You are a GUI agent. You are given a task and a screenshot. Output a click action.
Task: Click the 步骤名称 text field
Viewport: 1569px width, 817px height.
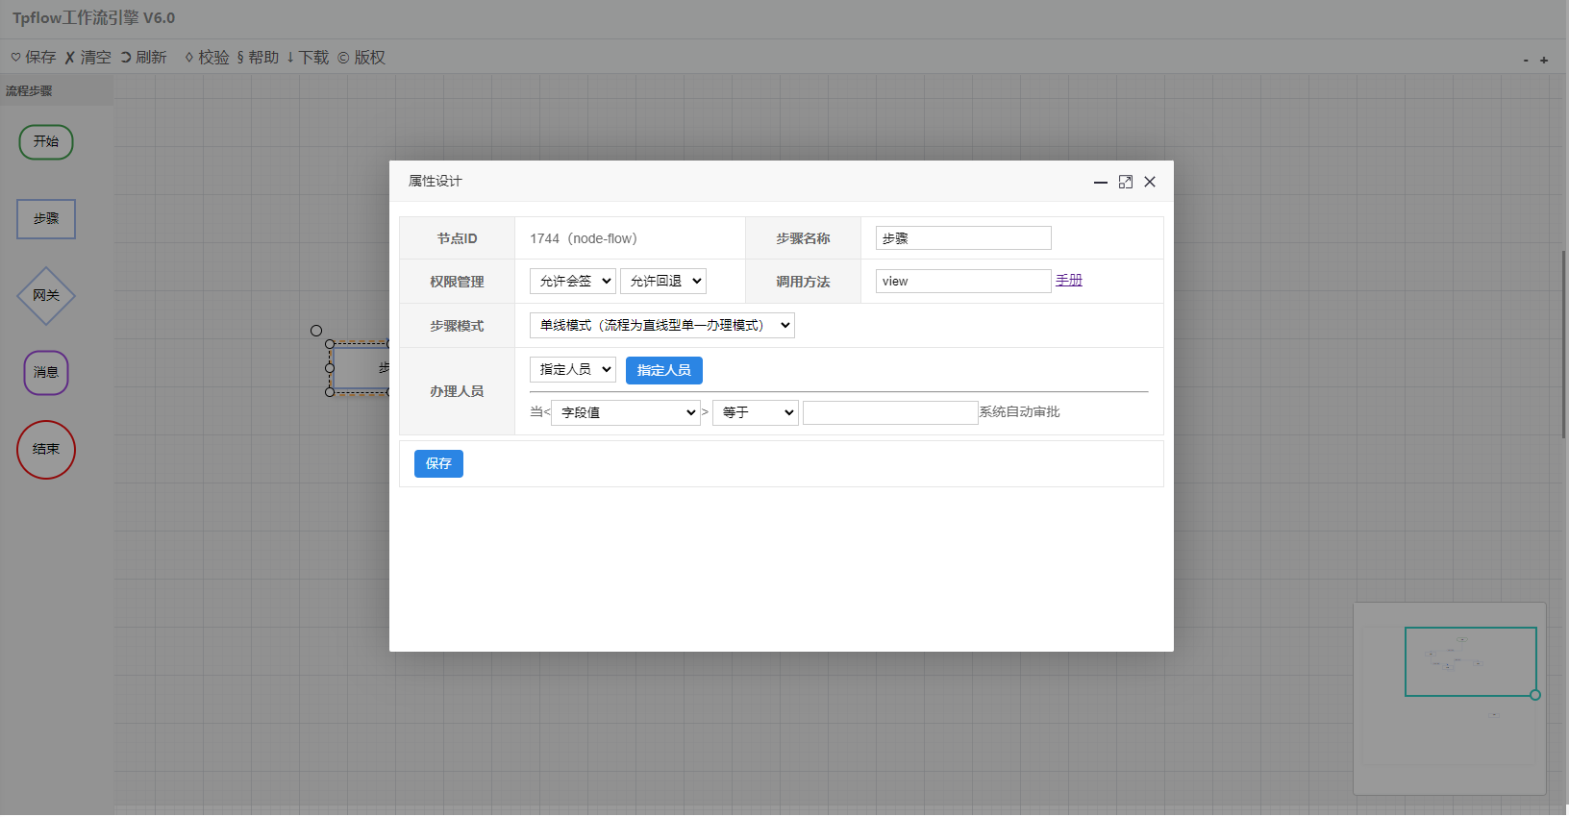click(x=963, y=238)
